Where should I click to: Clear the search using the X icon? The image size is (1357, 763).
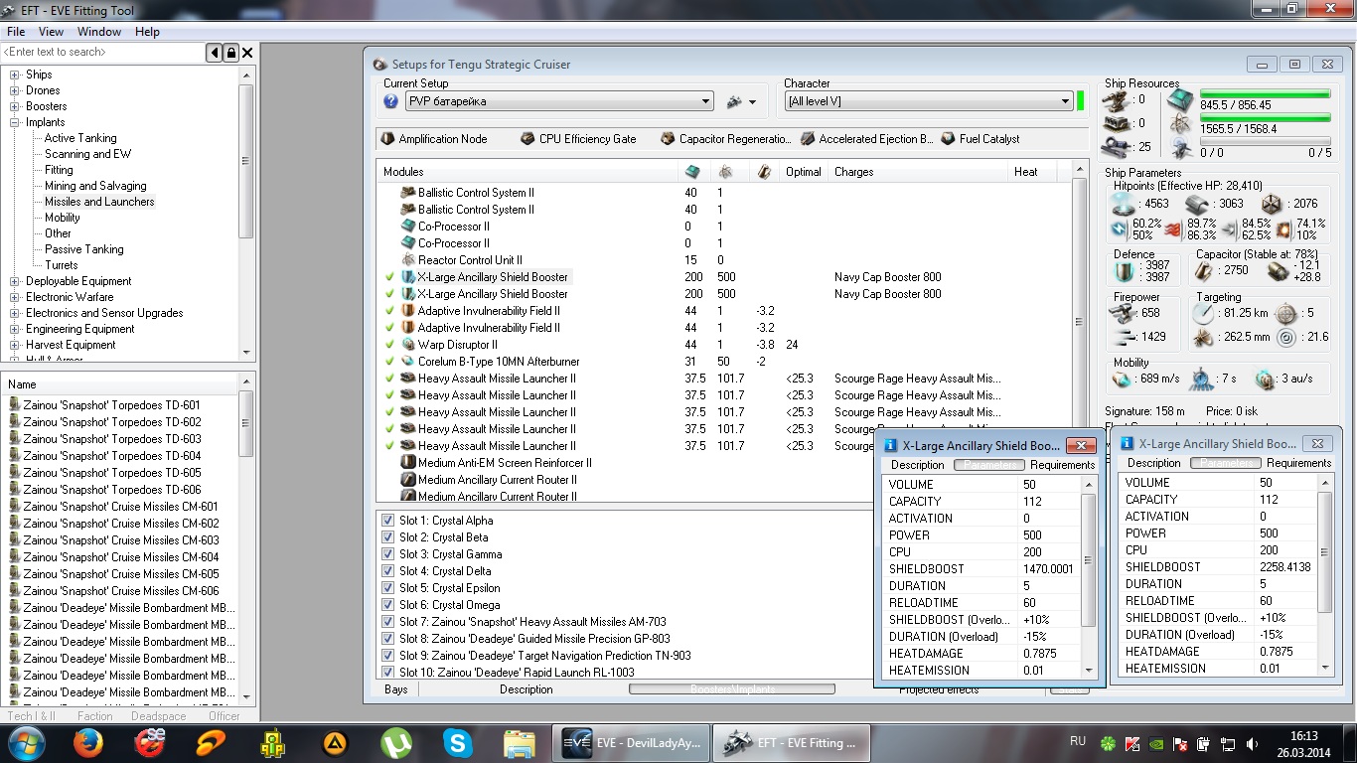(x=248, y=53)
